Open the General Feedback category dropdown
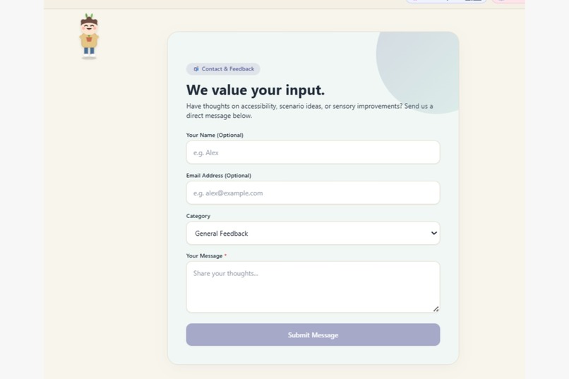Viewport: 569px width, 379px height. click(x=313, y=233)
